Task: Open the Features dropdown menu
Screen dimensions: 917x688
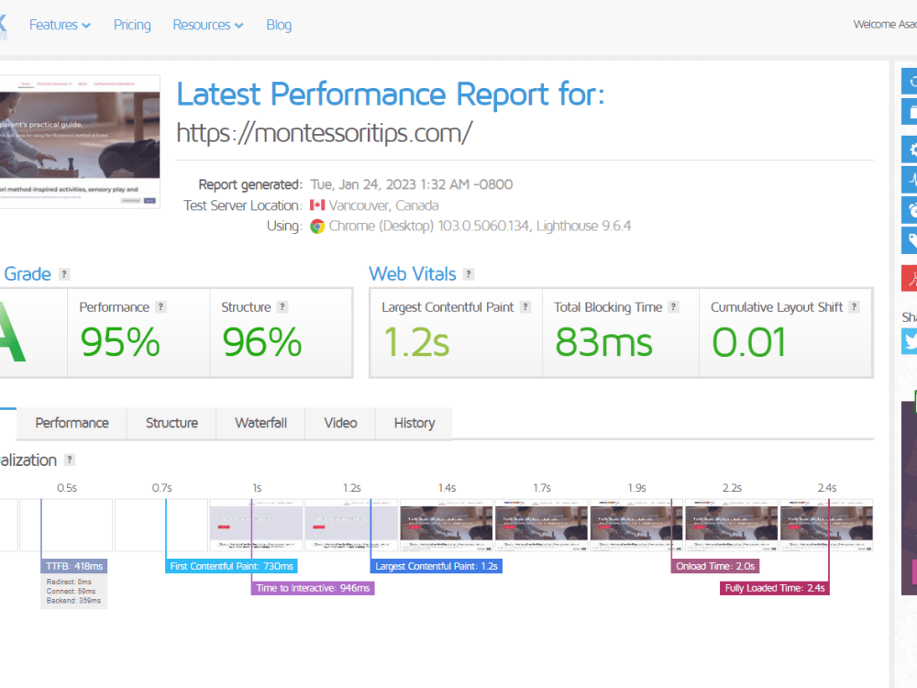Action: pos(60,25)
